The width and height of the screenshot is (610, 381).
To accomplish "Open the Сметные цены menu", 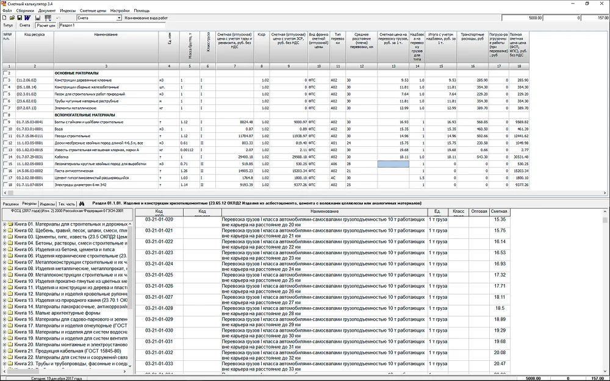I will [x=93, y=10].
